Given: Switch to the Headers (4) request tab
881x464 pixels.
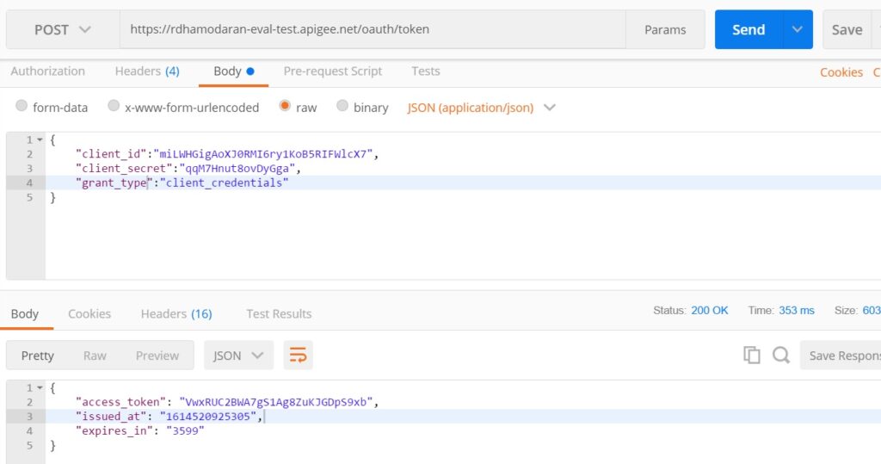Looking at the screenshot, I should (x=147, y=71).
